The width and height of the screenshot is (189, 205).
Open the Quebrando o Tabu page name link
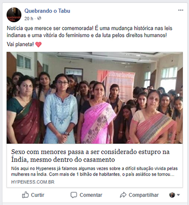tap(47, 11)
